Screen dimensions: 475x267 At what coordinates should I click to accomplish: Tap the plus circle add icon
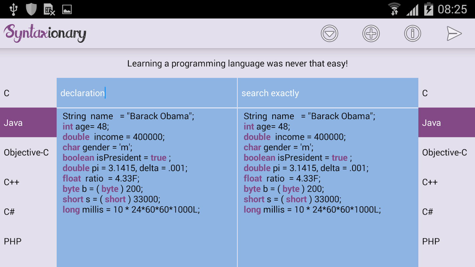coord(371,34)
